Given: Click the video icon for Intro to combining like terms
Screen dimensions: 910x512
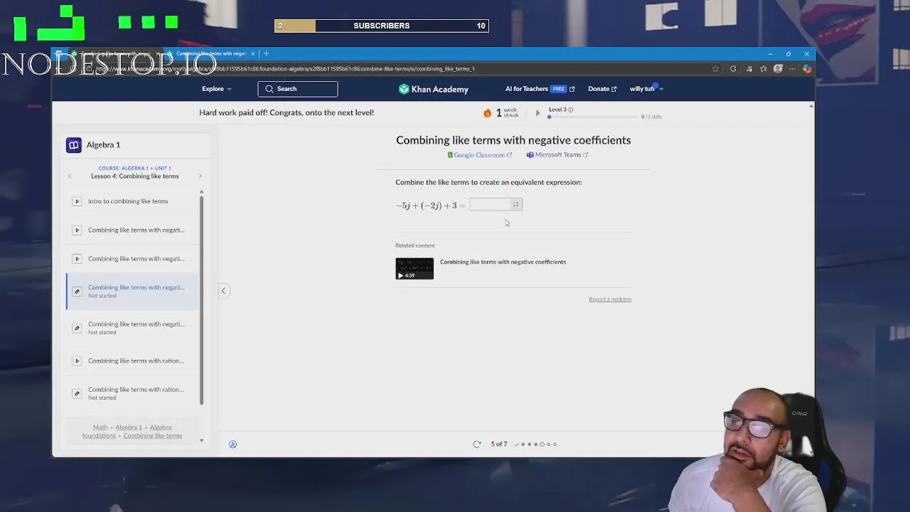Looking at the screenshot, I should click(77, 201).
